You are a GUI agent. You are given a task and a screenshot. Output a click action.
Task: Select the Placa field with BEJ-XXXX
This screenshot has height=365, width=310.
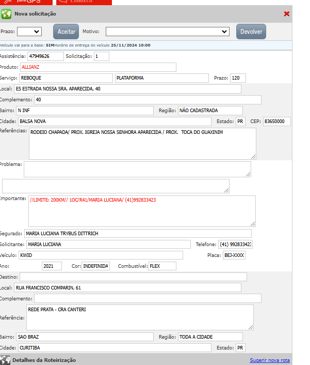(x=234, y=255)
